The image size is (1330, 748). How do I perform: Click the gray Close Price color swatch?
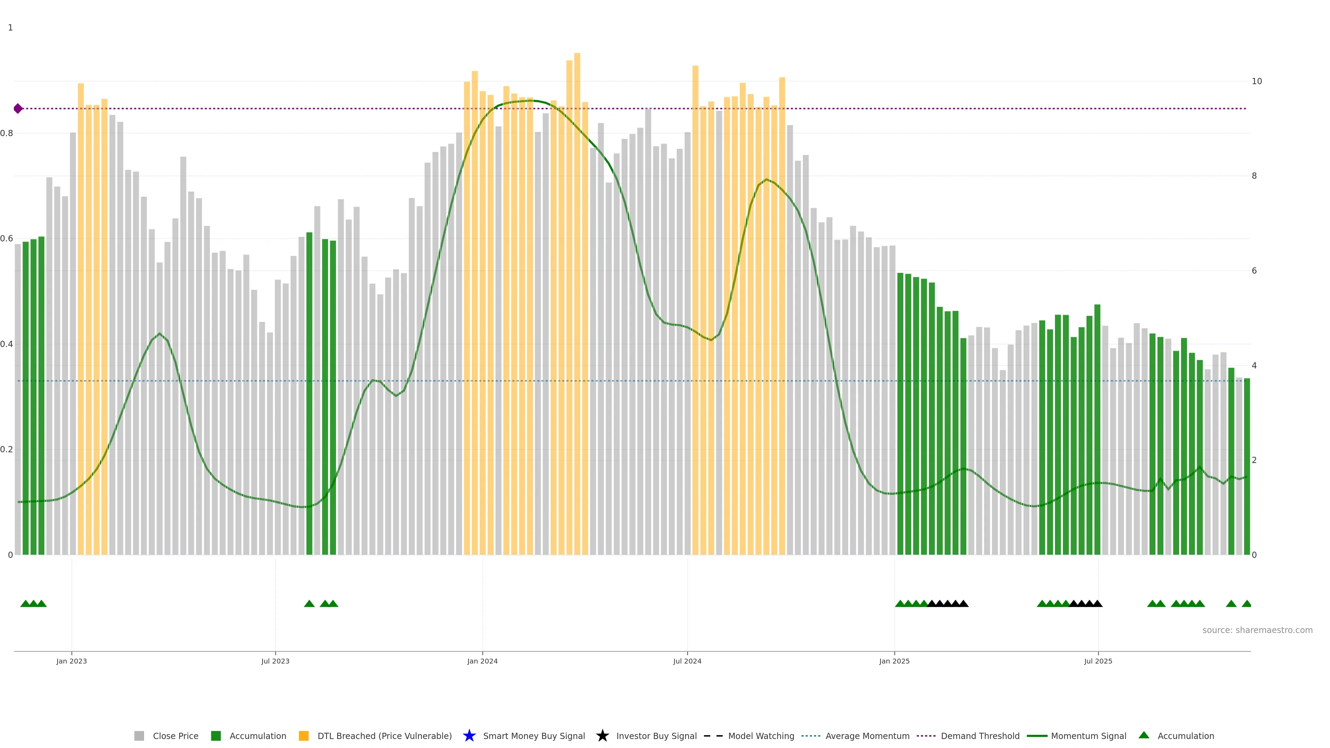(139, 736)
